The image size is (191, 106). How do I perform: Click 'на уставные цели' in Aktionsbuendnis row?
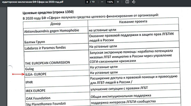(102, 30)
